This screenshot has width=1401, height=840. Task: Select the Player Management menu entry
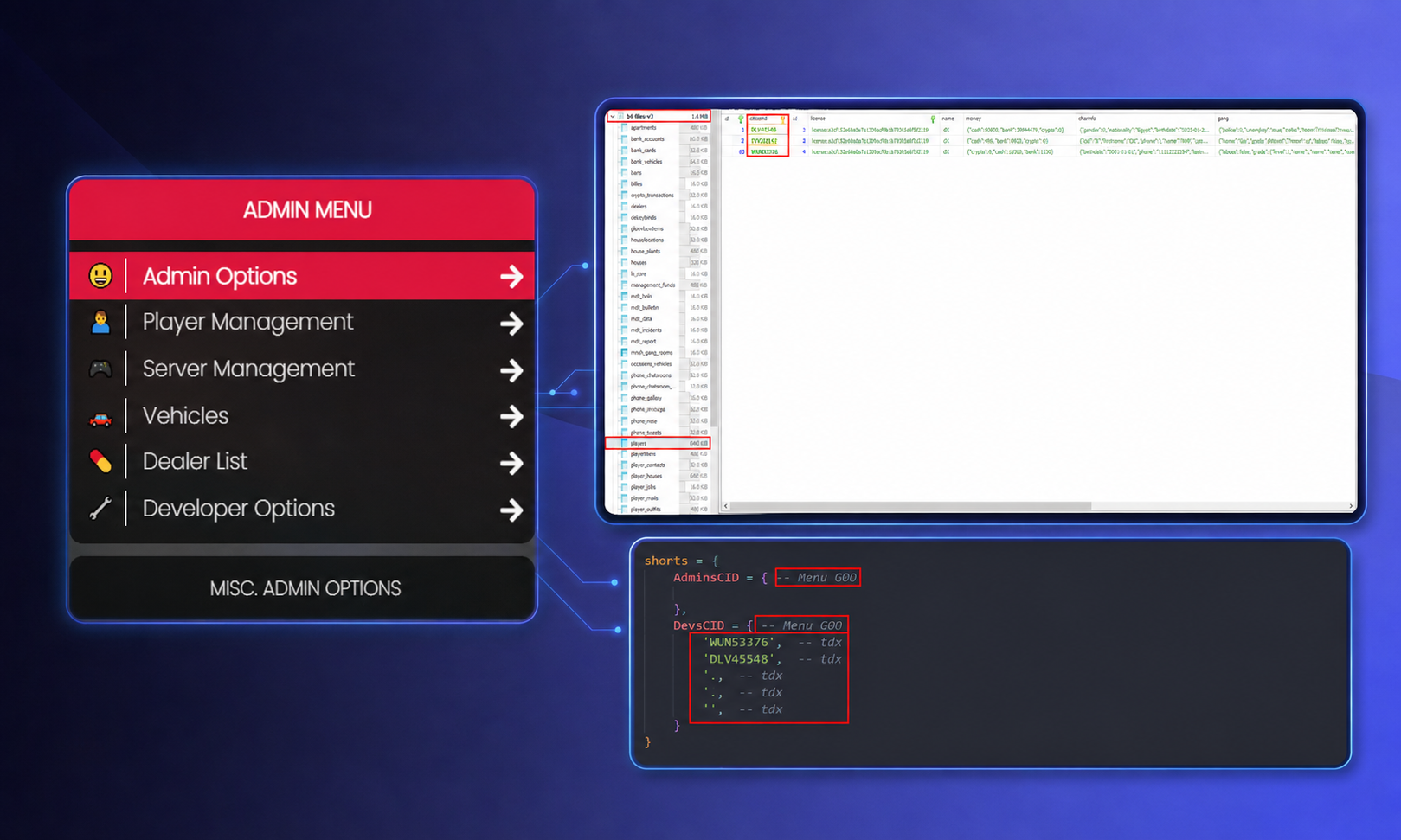tap(302, 323)
